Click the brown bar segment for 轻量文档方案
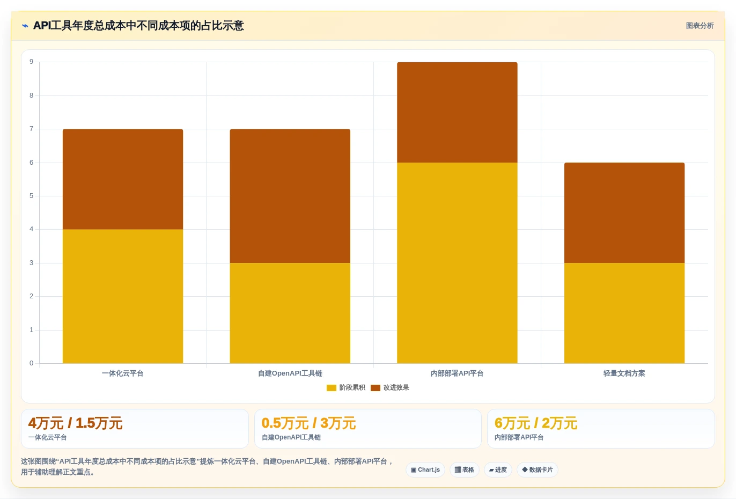 click(x=624, y=213)
